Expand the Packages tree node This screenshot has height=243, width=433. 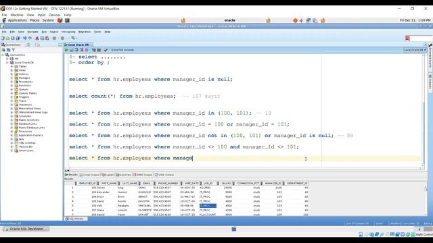12,78
